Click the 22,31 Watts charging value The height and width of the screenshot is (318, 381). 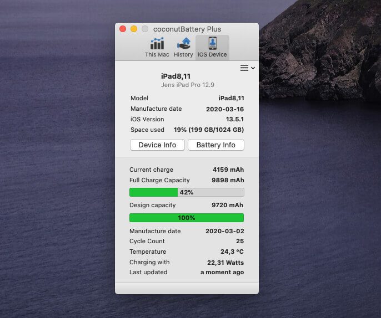[x=225, y=263]
